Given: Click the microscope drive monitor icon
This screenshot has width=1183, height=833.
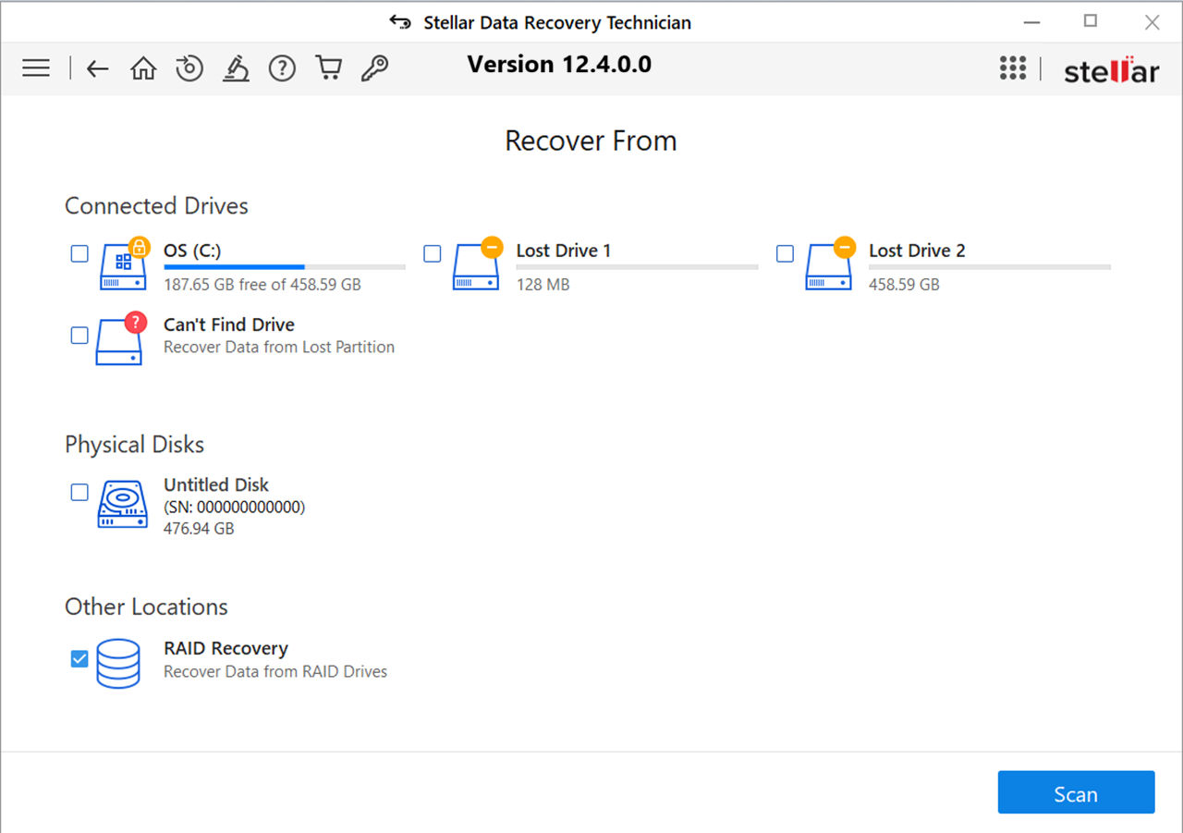Looking at the screenshot, I should (x=236, y=67).
